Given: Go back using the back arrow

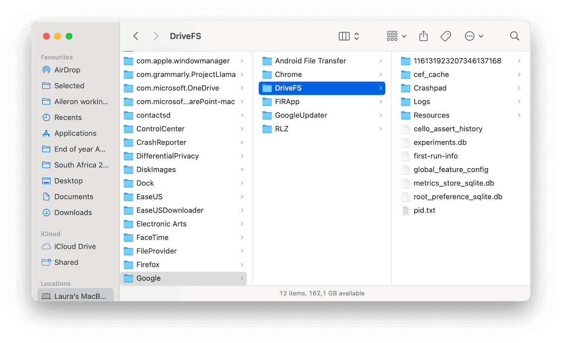Looking at the screenshot, I should point(135,36).
